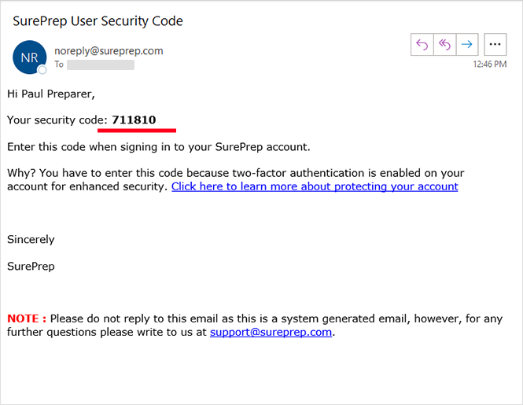The height and width of the screenshot is (405, 523).
Task: Click the To label under the sender
Action: (59, 64)
